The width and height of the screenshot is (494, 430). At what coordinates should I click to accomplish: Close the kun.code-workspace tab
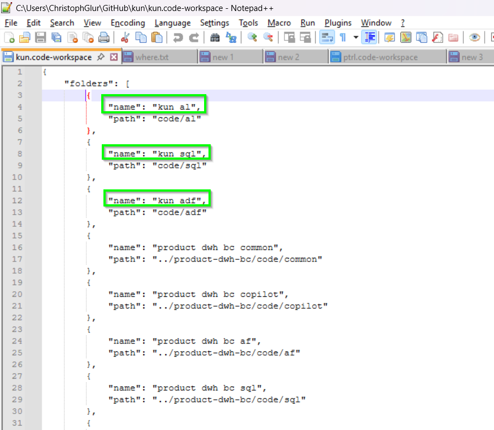point(114,57)
